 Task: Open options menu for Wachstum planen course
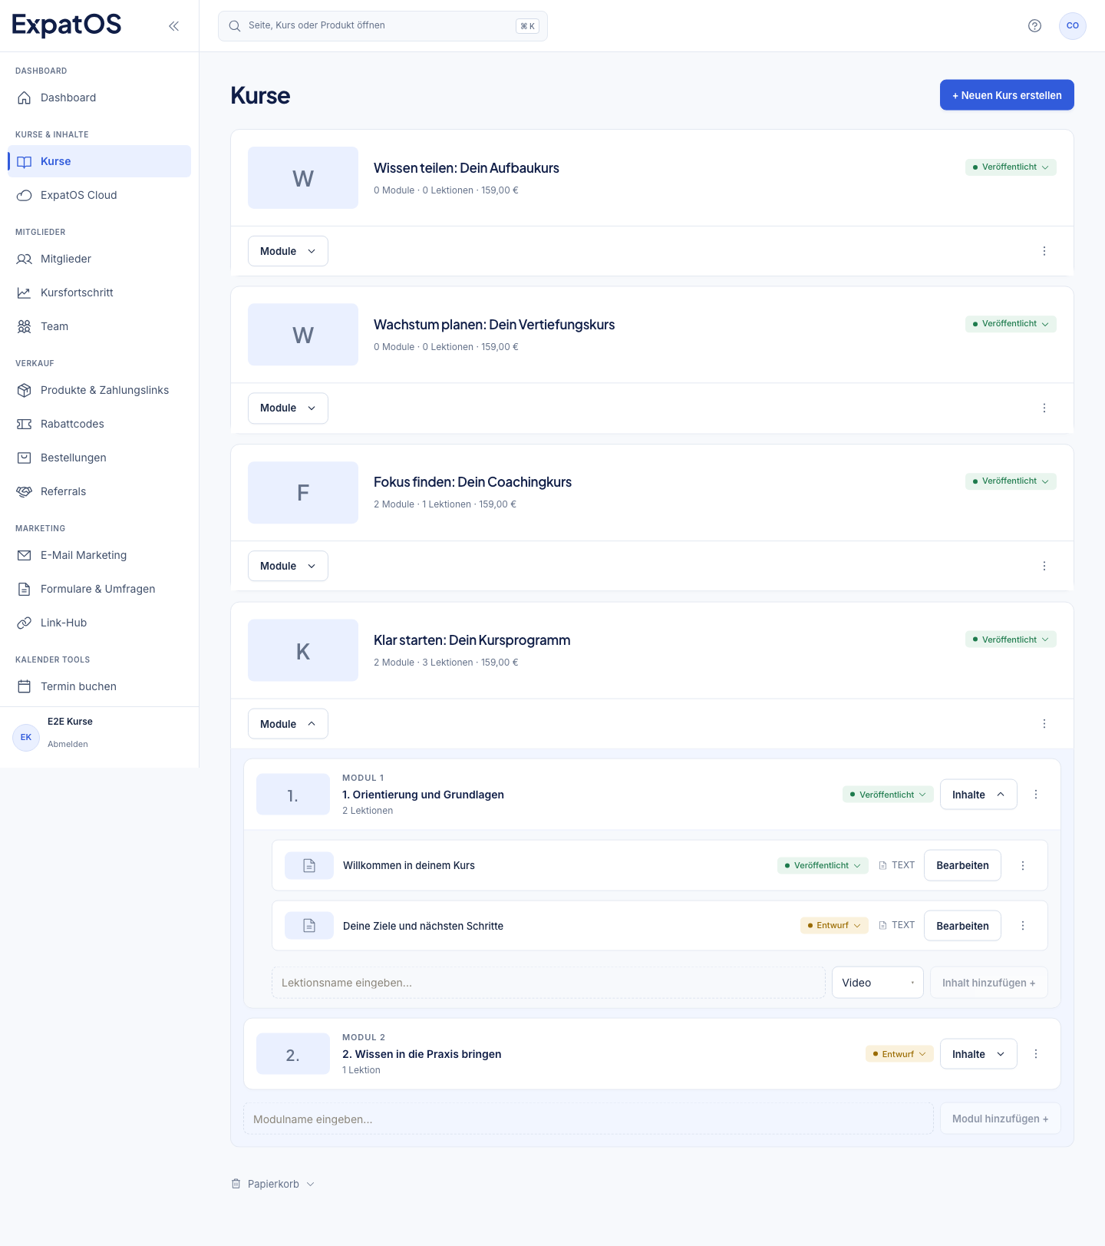coord(1044,408)
